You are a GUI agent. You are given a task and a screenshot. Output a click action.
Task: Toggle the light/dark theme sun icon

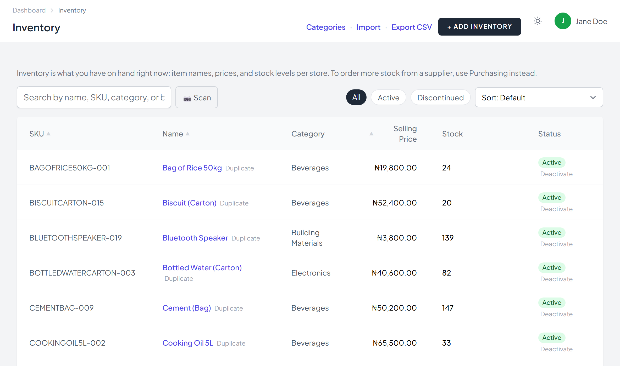point(538,21)
